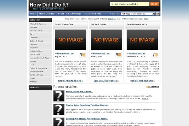Click the VW author logo under Parenting & Kids
The image size is (189, 126).
click(x=155, y=55)
